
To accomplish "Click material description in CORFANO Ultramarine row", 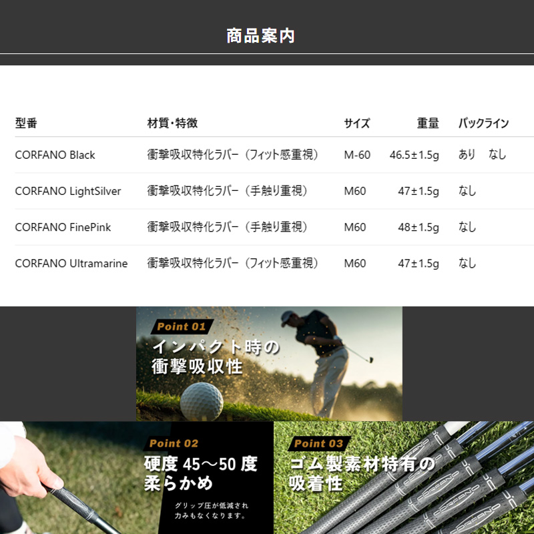I will click(232, 263).
